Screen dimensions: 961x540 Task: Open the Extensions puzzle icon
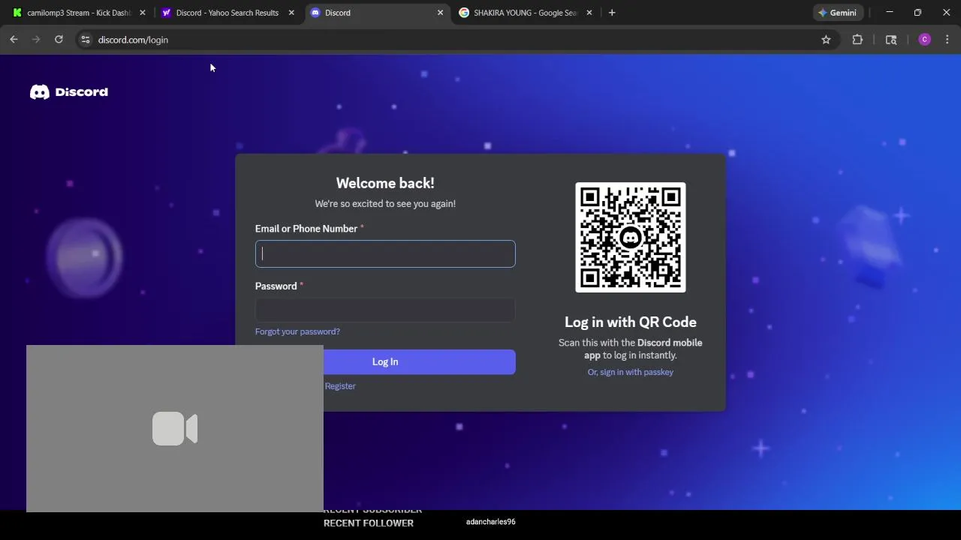tap(857, 40)
